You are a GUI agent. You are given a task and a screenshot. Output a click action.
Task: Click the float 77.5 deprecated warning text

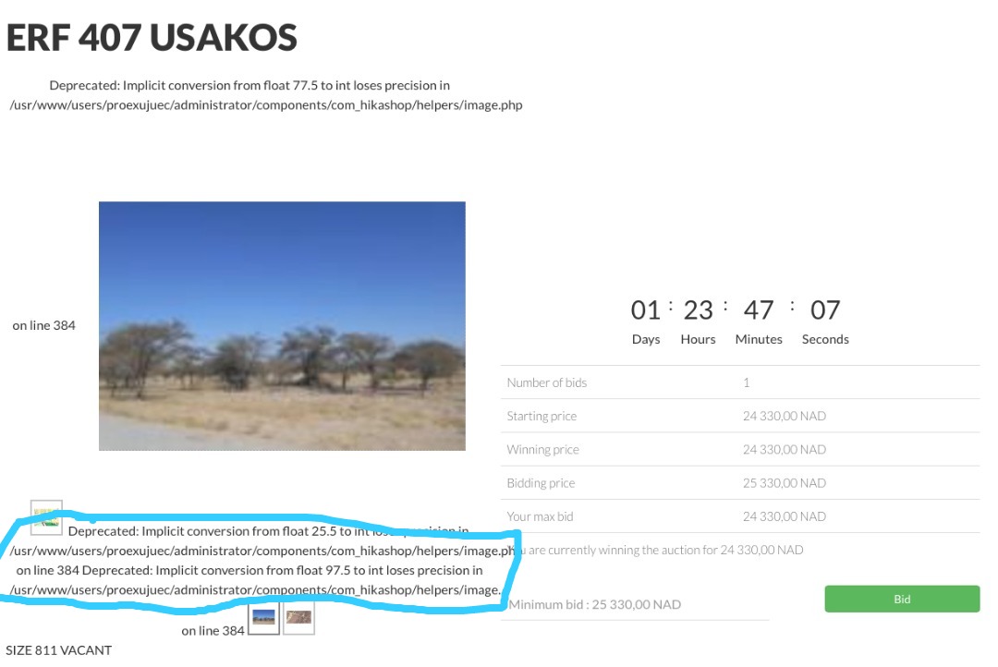266,95
